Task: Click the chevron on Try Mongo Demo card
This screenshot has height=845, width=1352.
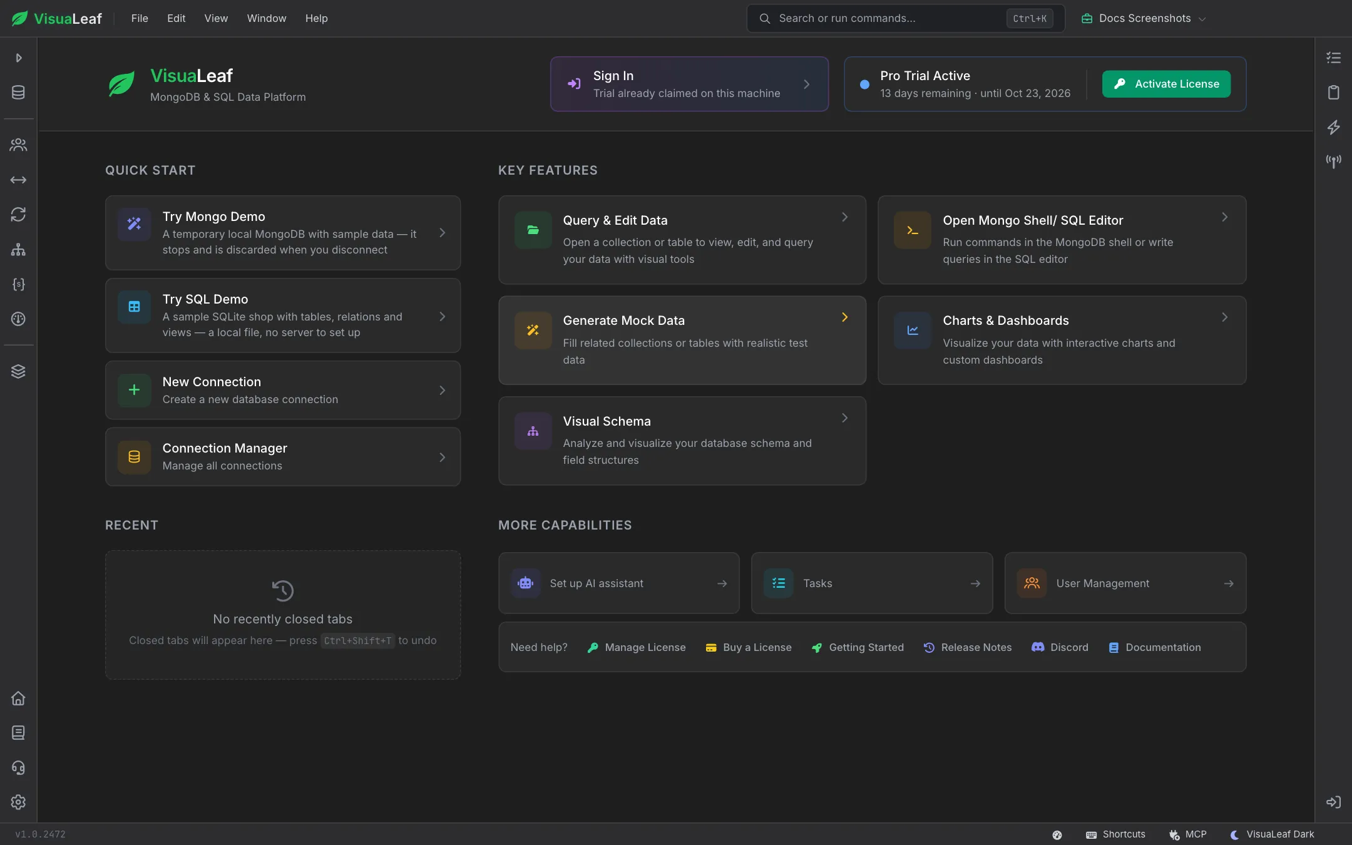Action: (x=443, y=233)
